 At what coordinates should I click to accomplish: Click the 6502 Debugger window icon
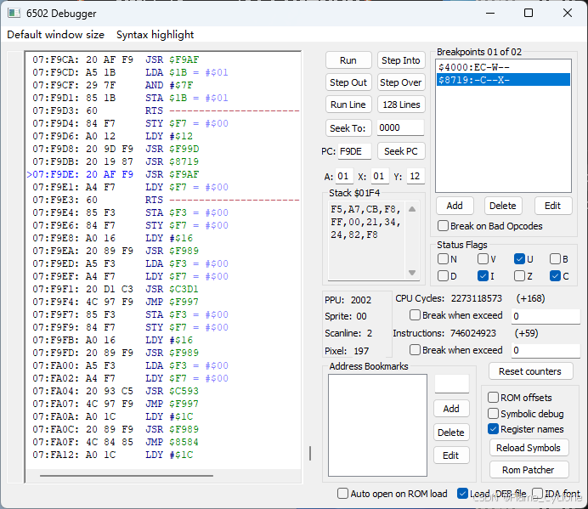pyautogui.click(x=14, y=13)
